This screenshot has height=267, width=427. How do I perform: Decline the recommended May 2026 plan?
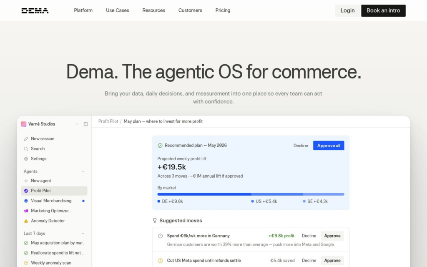point(301,146)
